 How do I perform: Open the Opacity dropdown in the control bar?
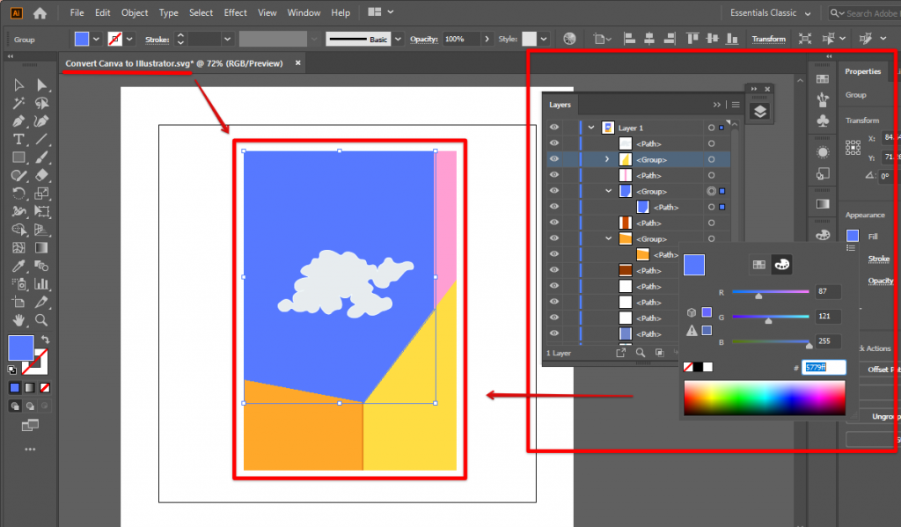[x=486, y=39]
